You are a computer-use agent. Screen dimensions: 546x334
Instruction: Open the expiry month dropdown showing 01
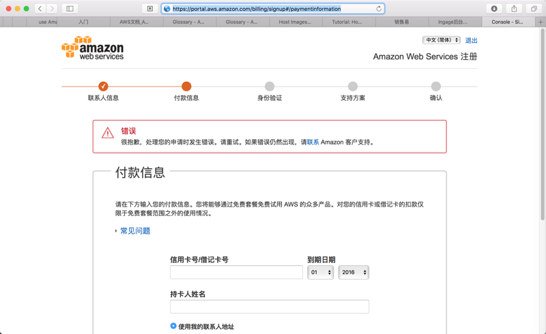pyautogui.click(x=320, y=272)
